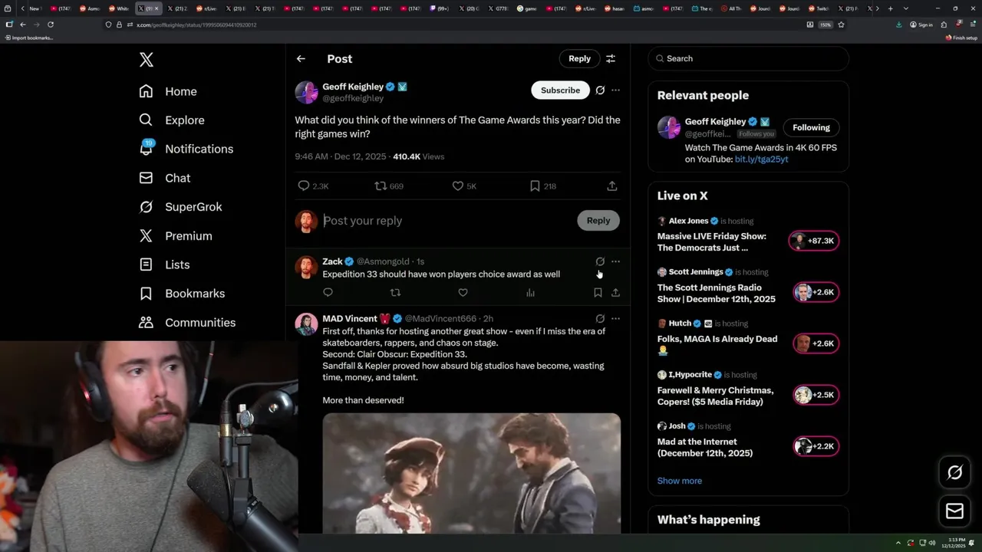Click Grok icon on MAD Vincent's reply
The height and width of the screenshot is (552, 982).
600,318
